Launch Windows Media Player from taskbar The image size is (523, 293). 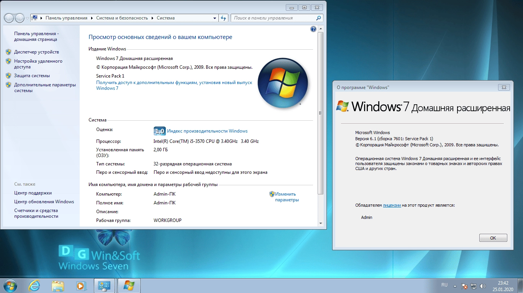coord(81,286)
